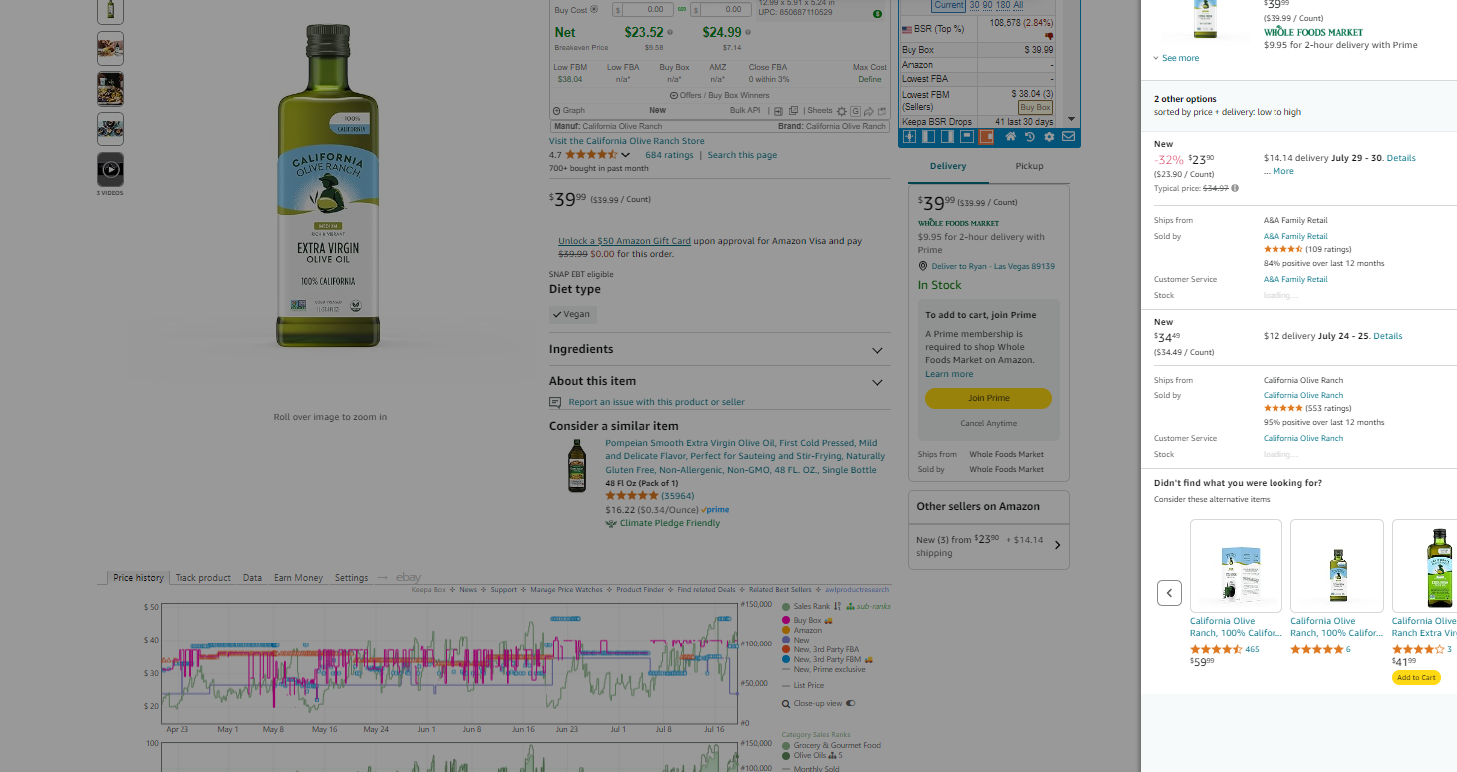
Task: Click the Keepa panel scroll-down arrow
Action: [1072, 120]
